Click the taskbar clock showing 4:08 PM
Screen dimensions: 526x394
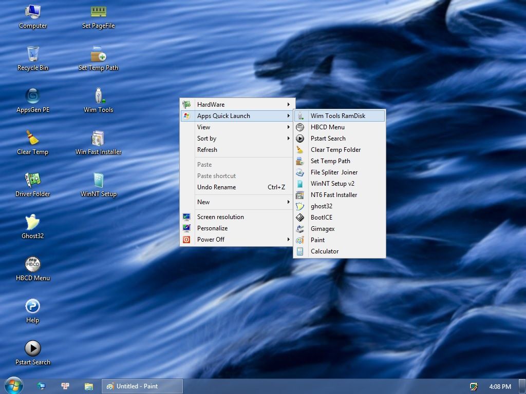pos(500,386)
